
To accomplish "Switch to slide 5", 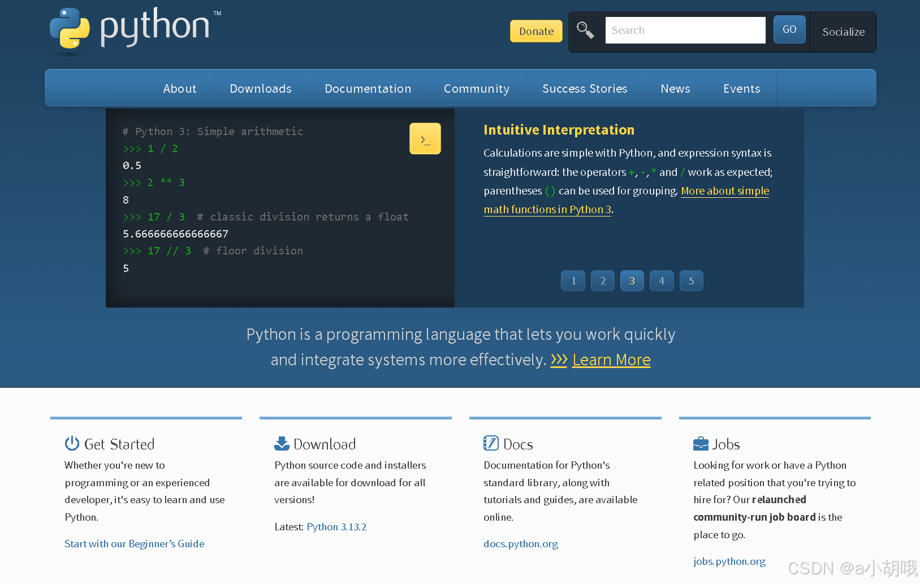I will (x=691, y=281).
